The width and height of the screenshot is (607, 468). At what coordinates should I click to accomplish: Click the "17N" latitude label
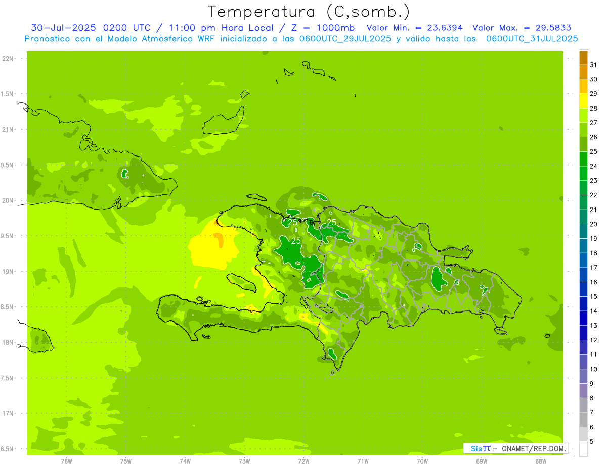[x=8, y=413]
